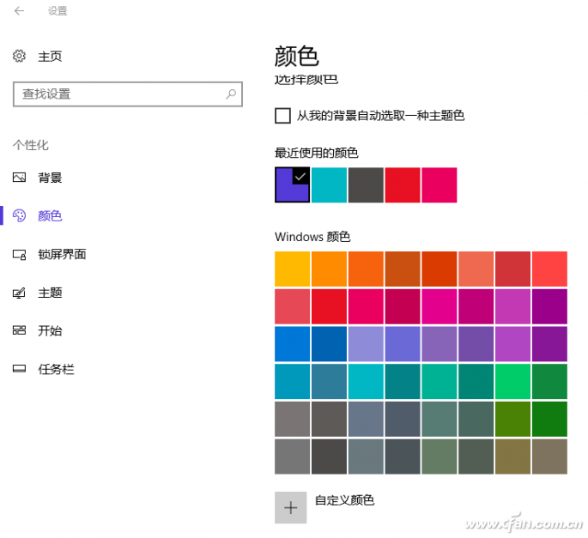Select the recently used purple swatch with checkmark
Screen dimensions: 588x538
tap(291, 184)
